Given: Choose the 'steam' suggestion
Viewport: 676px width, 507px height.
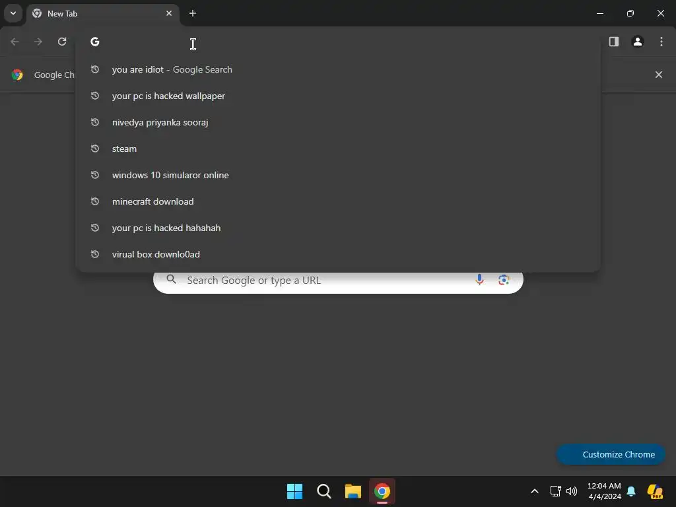Looking at the screenshot, I should (x=338, y=149).
